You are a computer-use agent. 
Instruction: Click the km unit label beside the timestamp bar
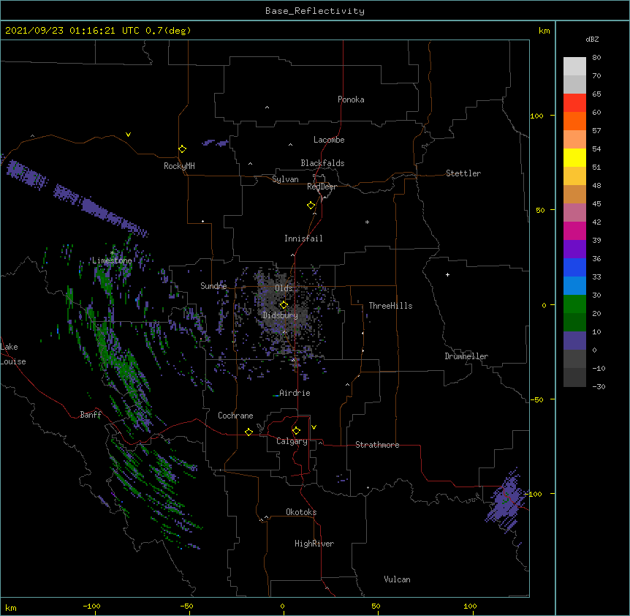click(x=544, y=31)
